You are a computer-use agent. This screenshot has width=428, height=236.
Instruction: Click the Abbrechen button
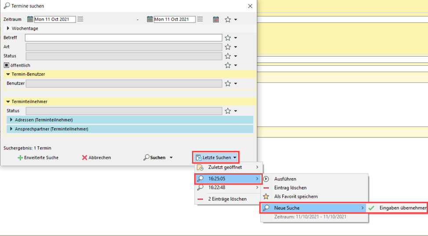pyautogui.click(x=96, y=157)
